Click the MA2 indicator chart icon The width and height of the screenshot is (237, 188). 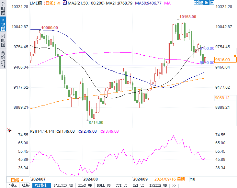point(65,3)
